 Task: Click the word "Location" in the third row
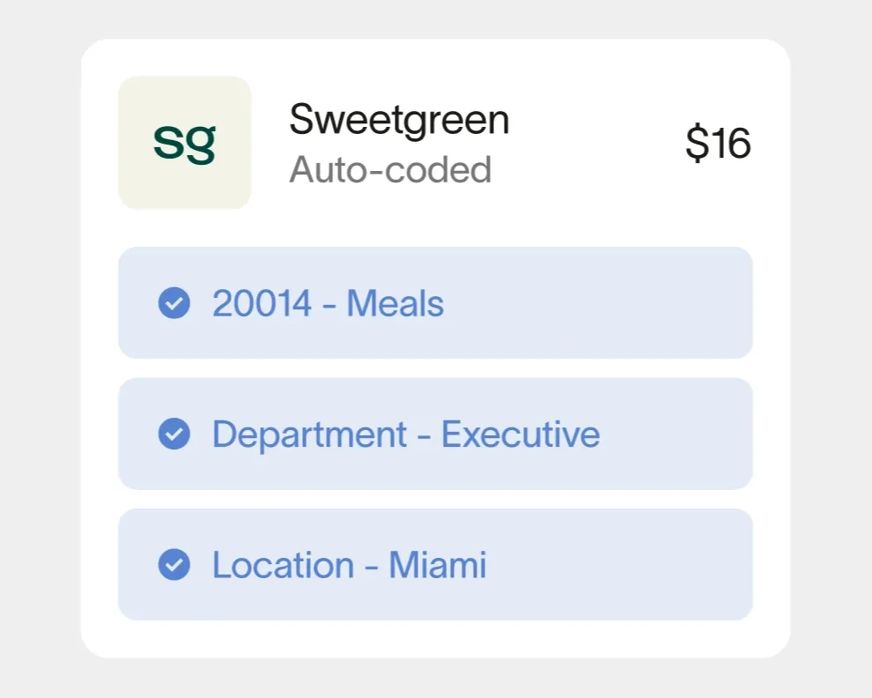(x=283, y=564)
